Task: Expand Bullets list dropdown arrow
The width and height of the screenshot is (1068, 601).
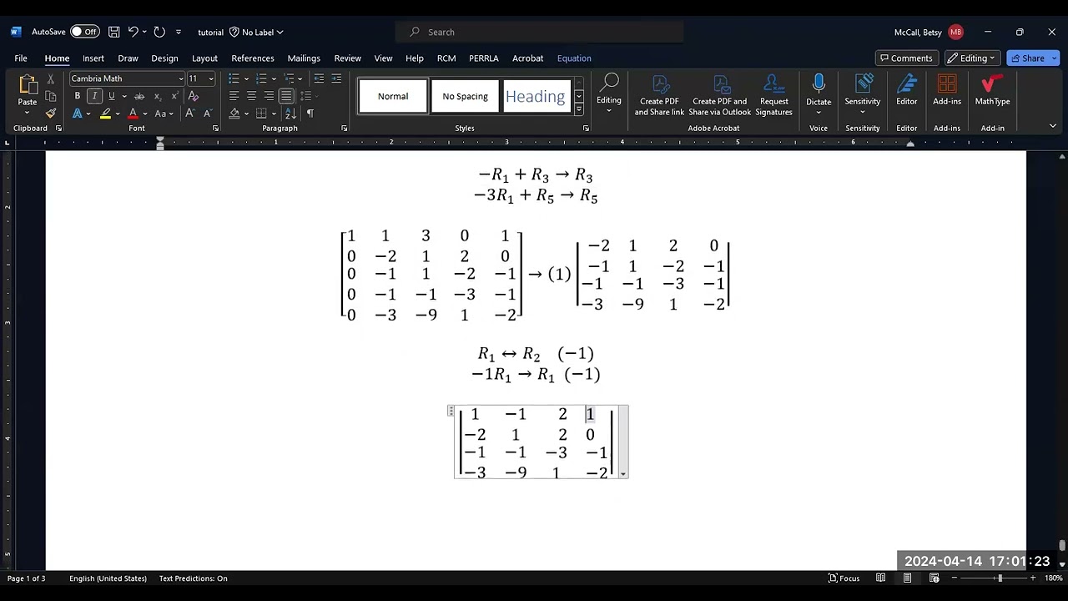Action: pos(246,78)
